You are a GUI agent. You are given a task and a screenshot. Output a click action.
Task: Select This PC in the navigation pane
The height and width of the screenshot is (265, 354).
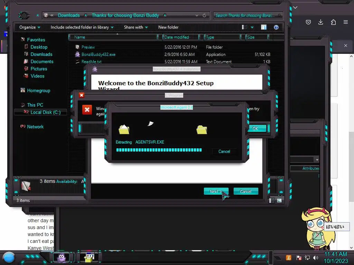[x=35, y=105]
